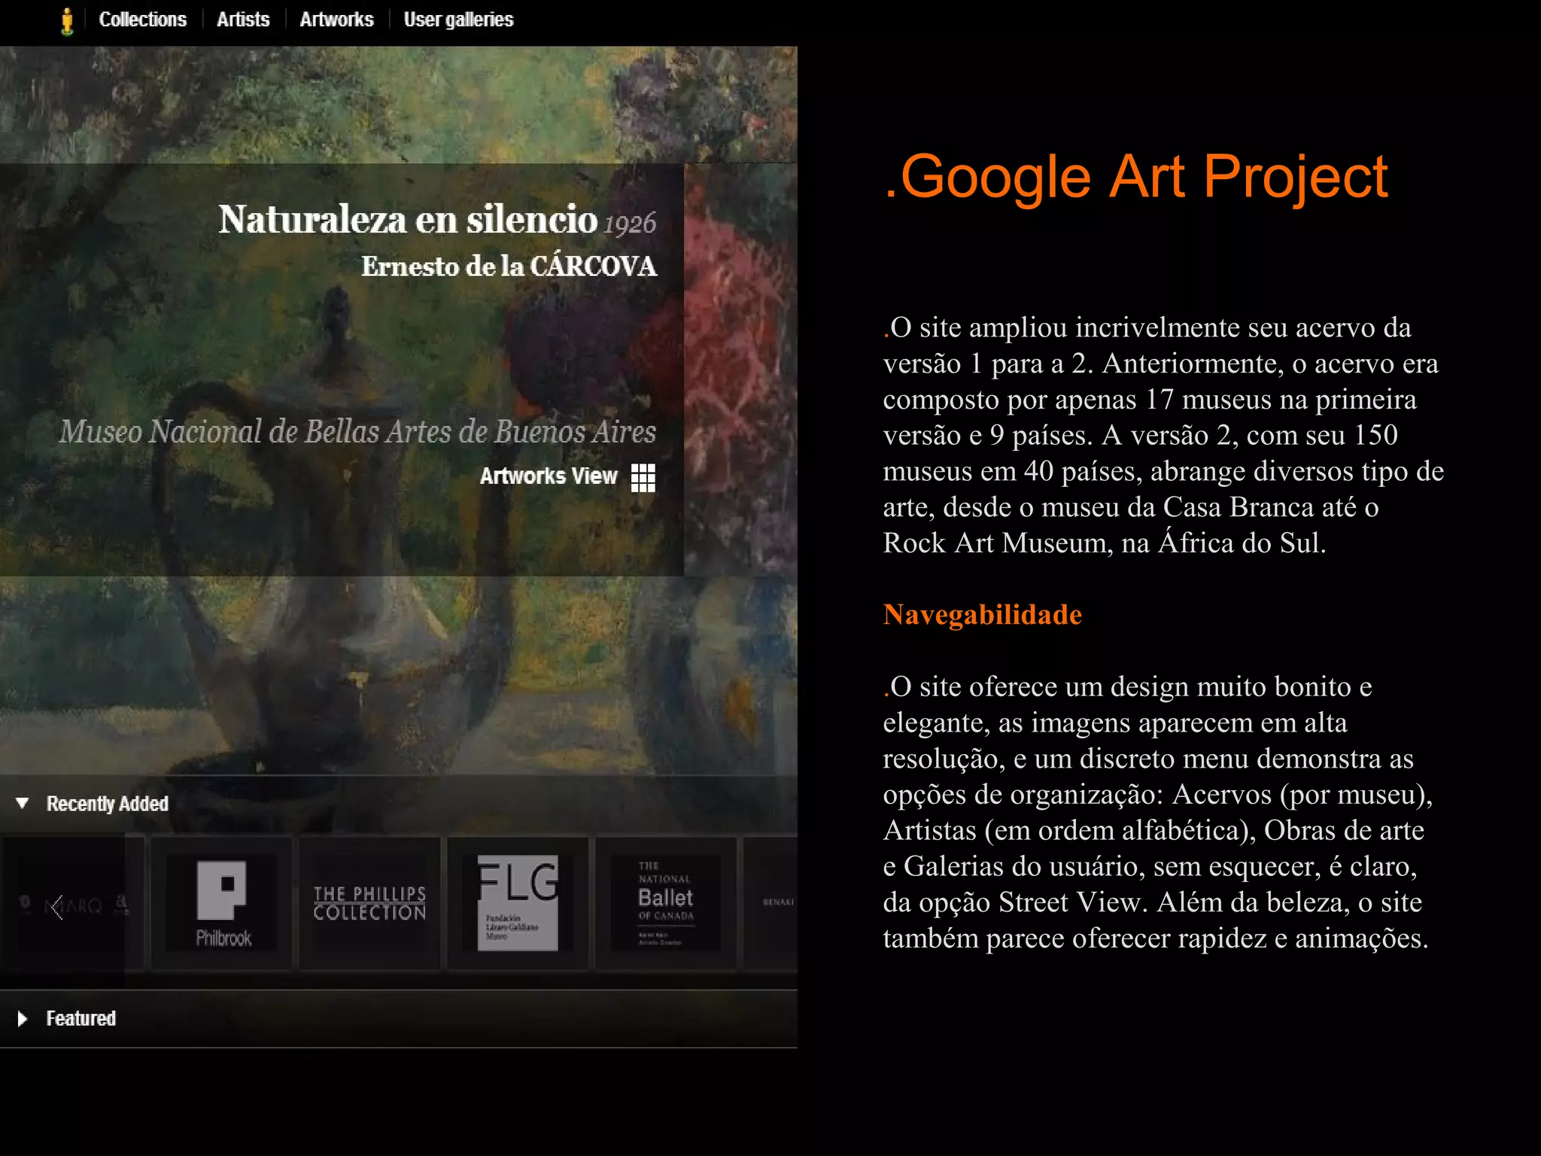Open the Collections menu

(143, 20)
